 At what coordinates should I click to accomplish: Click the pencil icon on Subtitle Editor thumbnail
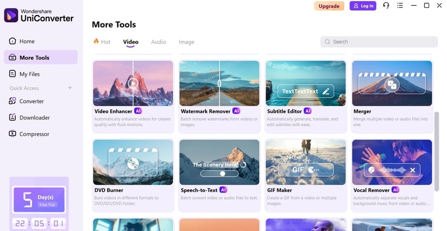(x=326, y=92)
